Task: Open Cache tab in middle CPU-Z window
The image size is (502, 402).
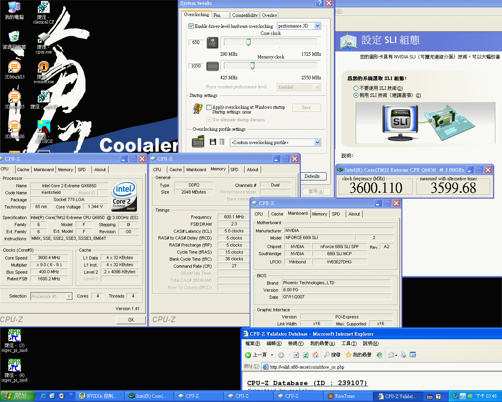Action: point(175,170)
